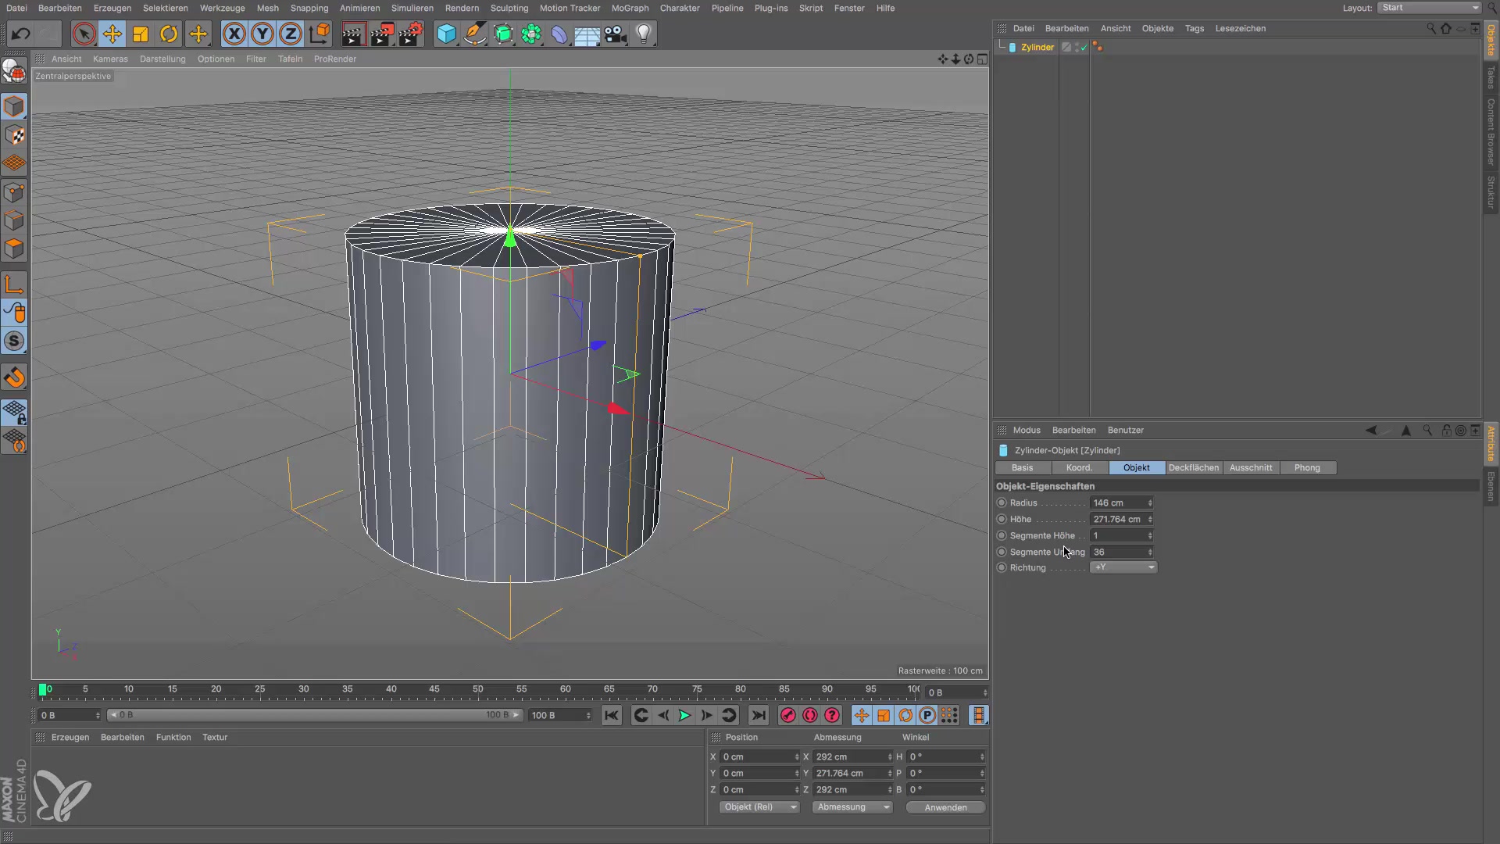Open the MoGraph menu
Image resolution: width=1500 pixels, height=844 pixels.
point(630,8)
